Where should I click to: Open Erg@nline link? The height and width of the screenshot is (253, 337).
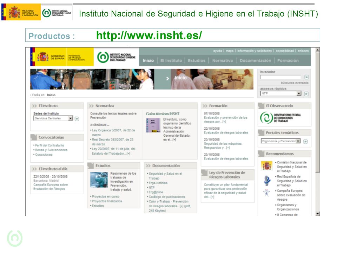(x=156, y=192)
